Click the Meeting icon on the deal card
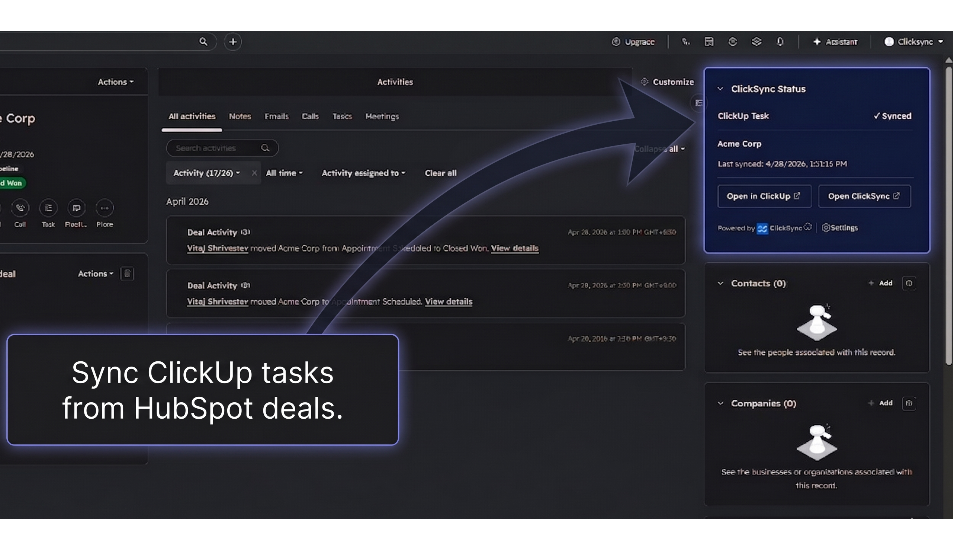Screen dimensions: 954x537 (76, 208)
